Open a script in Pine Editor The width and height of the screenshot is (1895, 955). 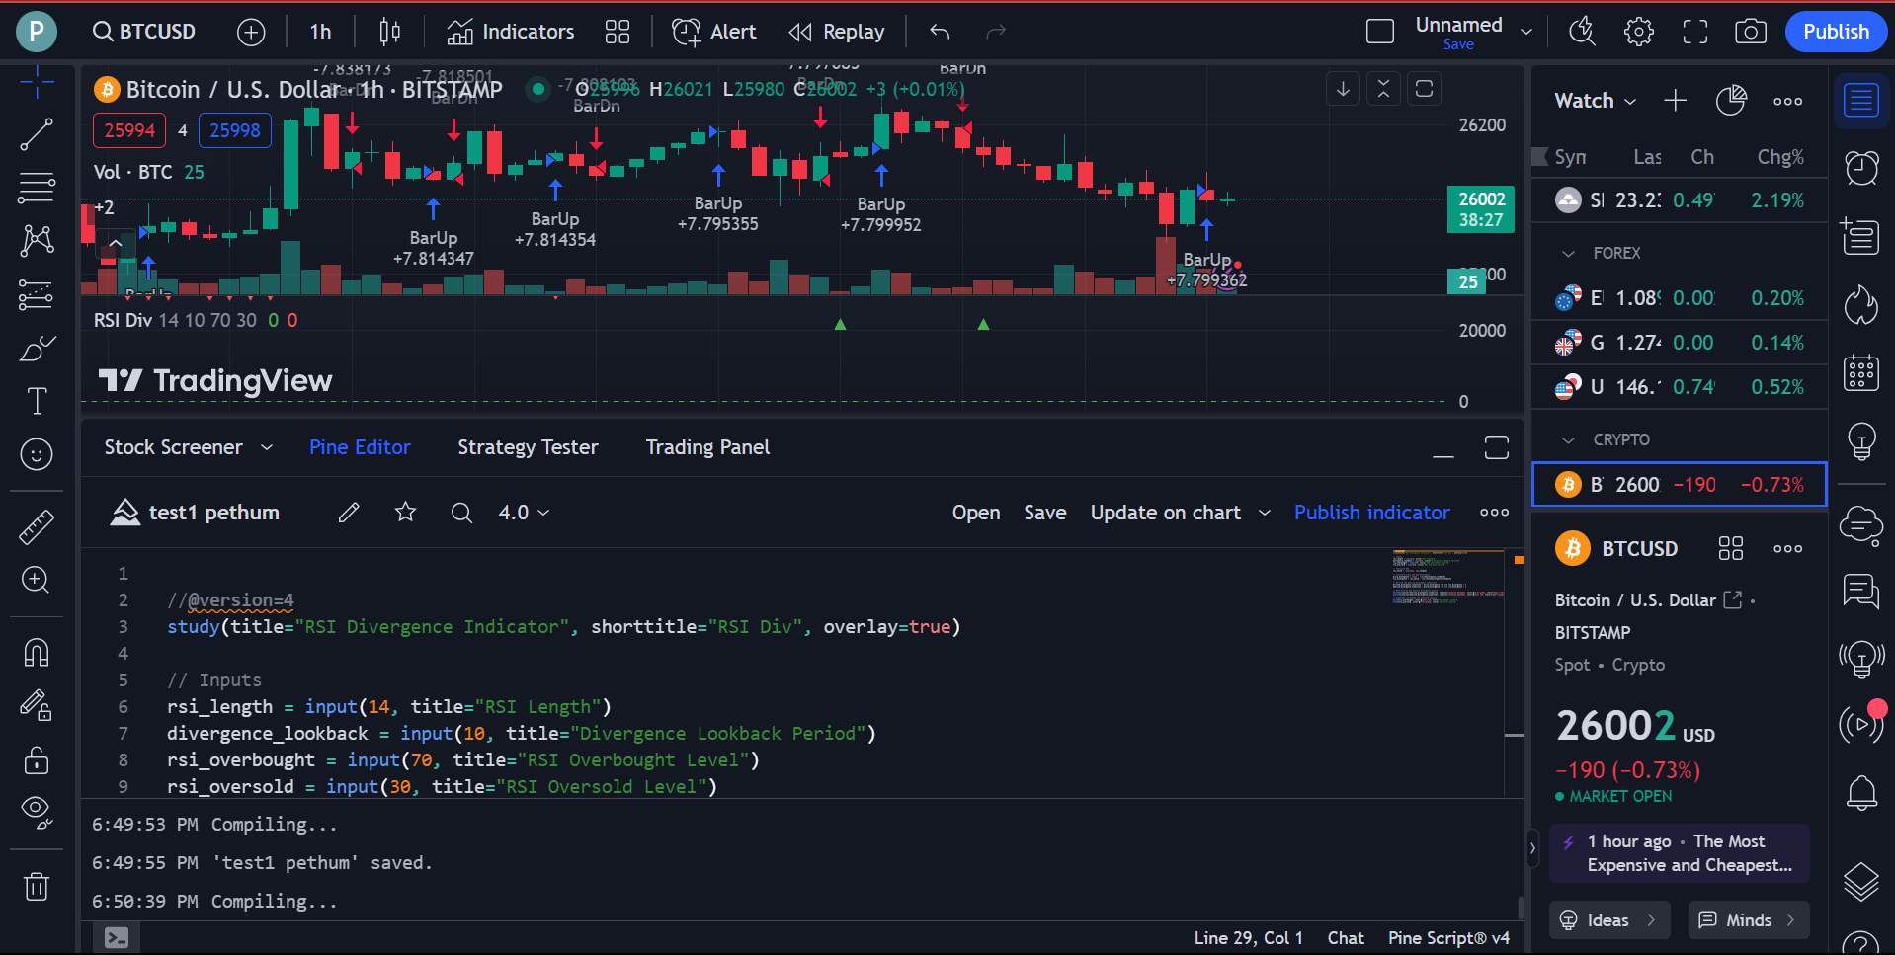tap(976, 513)
